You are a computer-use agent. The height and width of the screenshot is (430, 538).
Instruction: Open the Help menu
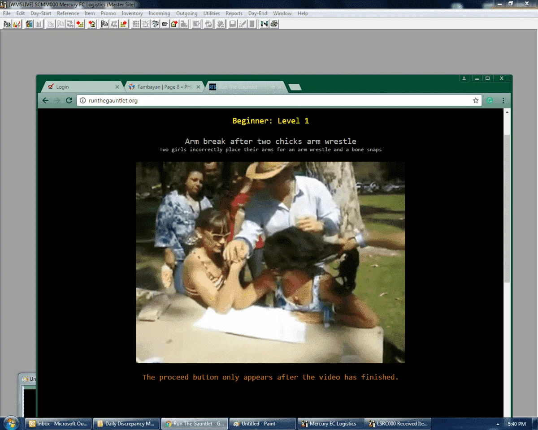pos(303,13)
